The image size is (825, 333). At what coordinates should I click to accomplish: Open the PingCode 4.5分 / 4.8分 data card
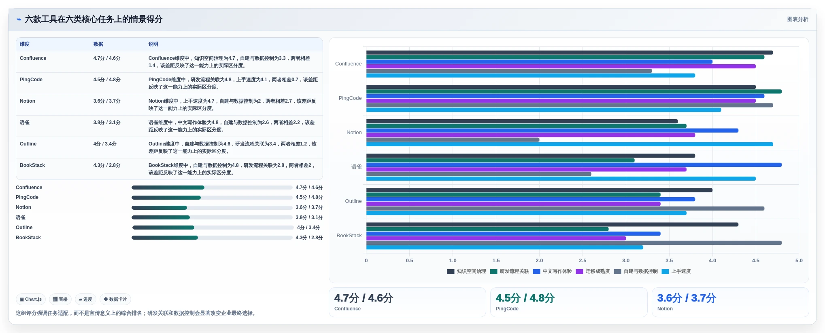coord(569,302)
